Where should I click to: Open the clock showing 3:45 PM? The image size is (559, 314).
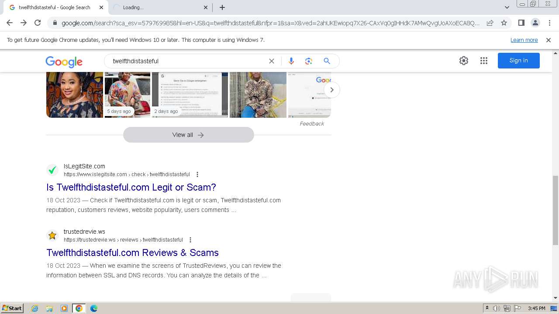click(536, 308)
